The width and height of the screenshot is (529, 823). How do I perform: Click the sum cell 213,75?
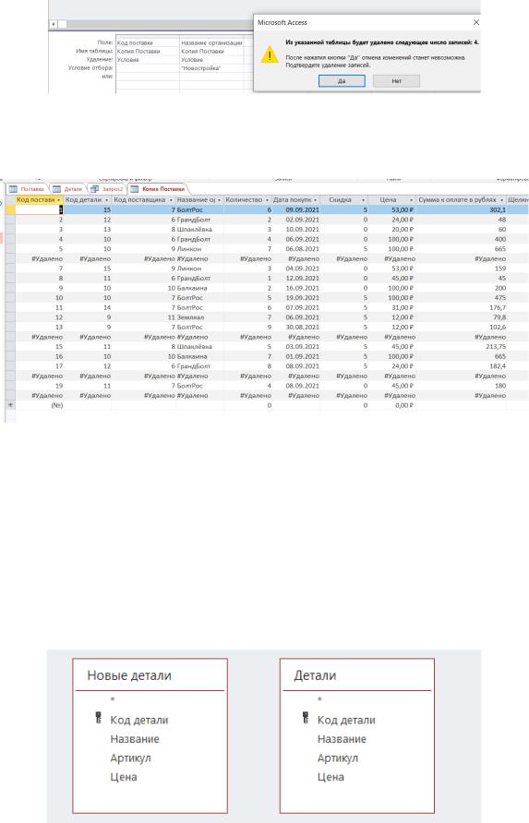click(463, 346)
